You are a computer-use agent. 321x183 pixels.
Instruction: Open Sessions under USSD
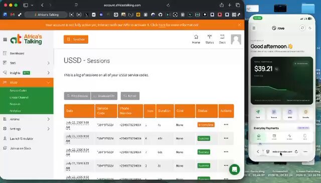point(15,104)
